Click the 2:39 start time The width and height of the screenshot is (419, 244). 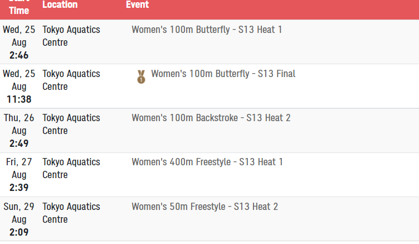(19, 188)
